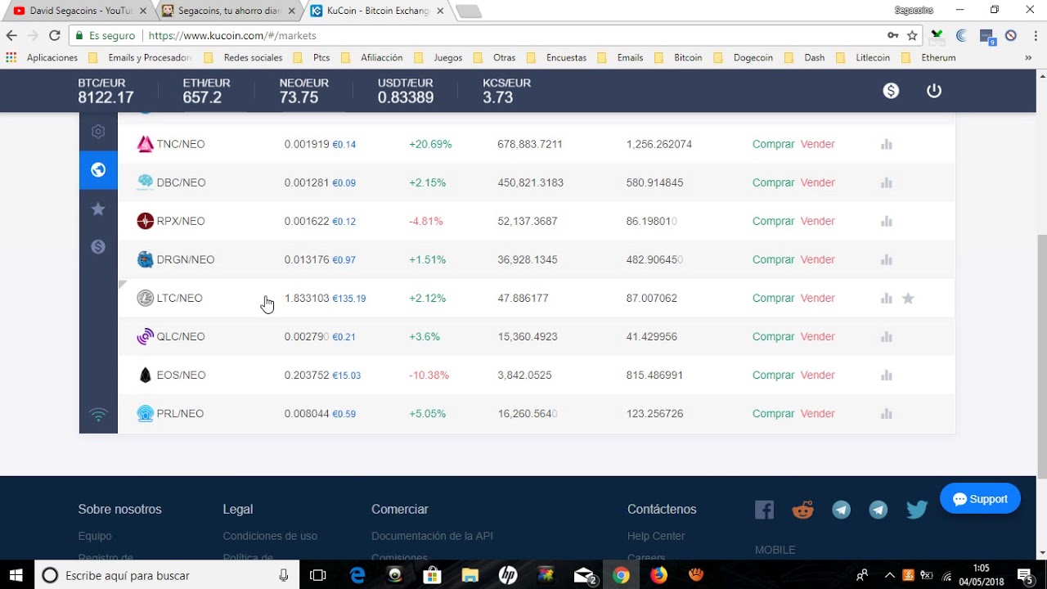Favorite the LTC/NEO pair with star
1047x589 pixels.
click(x=908, y=299)
